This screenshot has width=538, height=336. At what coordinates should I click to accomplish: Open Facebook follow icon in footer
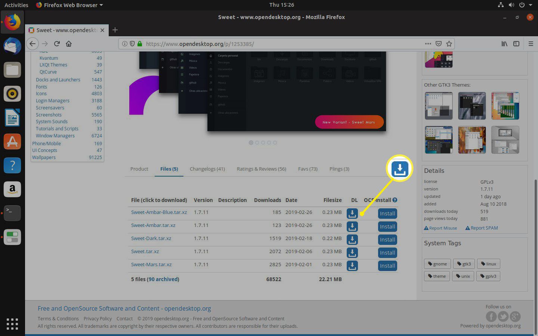(491, 317)
